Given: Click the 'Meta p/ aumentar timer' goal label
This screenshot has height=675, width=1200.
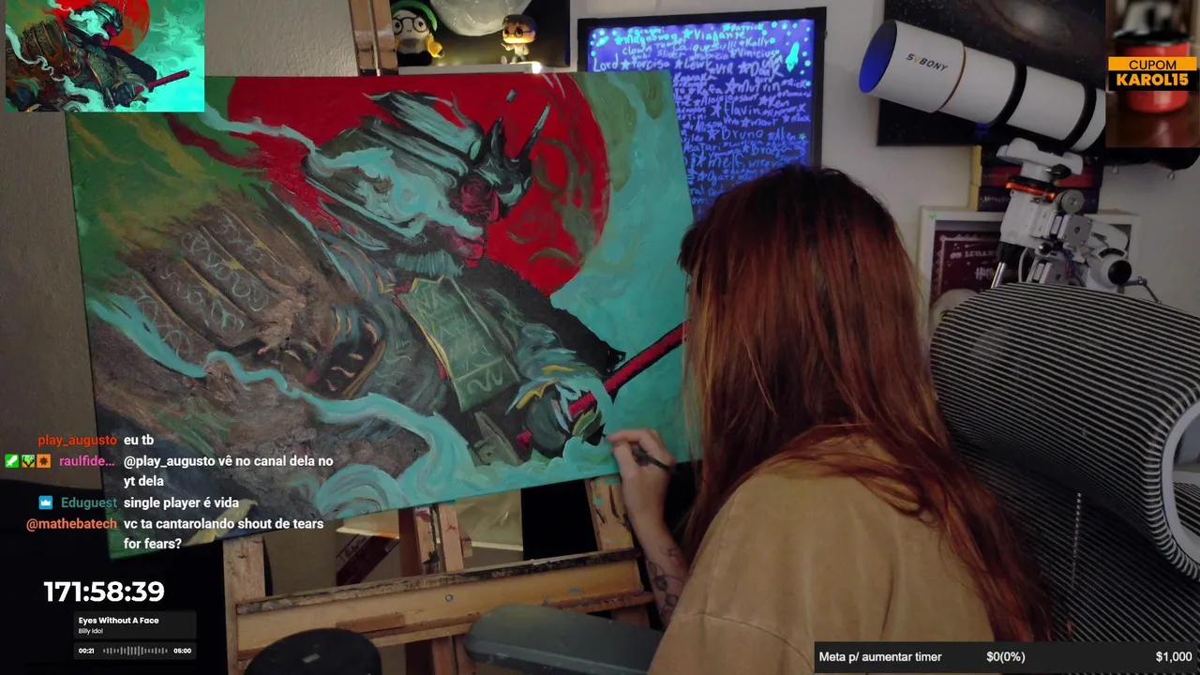Looking at the screenshot, I should pyautogui.click(x=880, y=657).
